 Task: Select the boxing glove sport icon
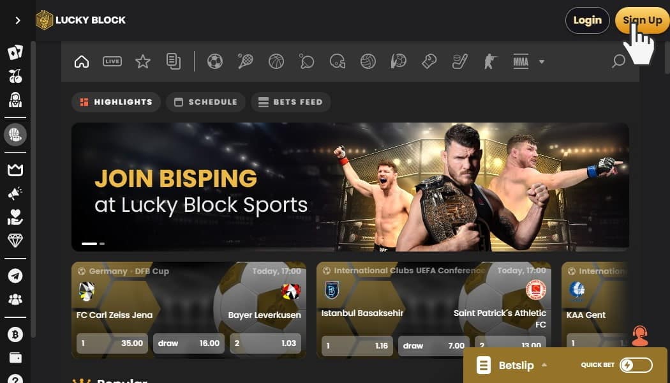[x=429, y=61]
